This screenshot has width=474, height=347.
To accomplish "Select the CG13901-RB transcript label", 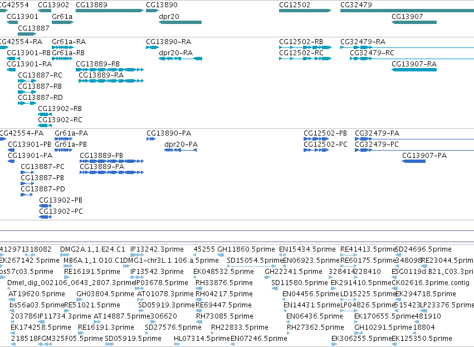I will click(x=29, y=52).
